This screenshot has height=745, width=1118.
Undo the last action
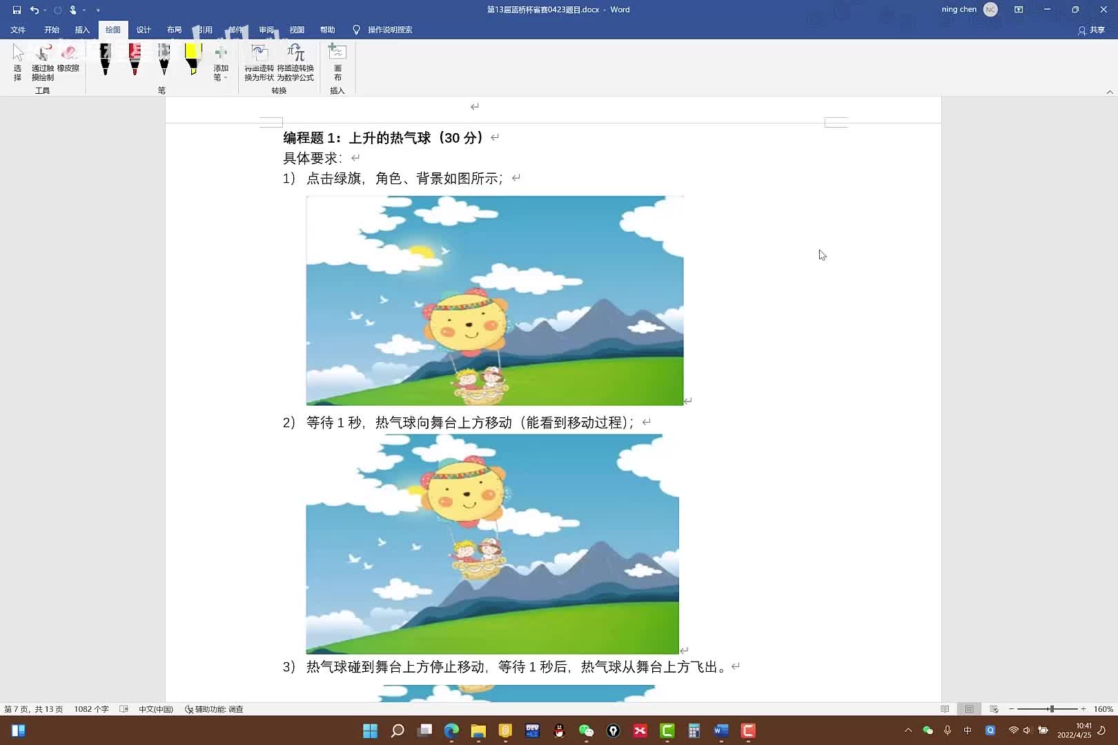pos(35,10)
